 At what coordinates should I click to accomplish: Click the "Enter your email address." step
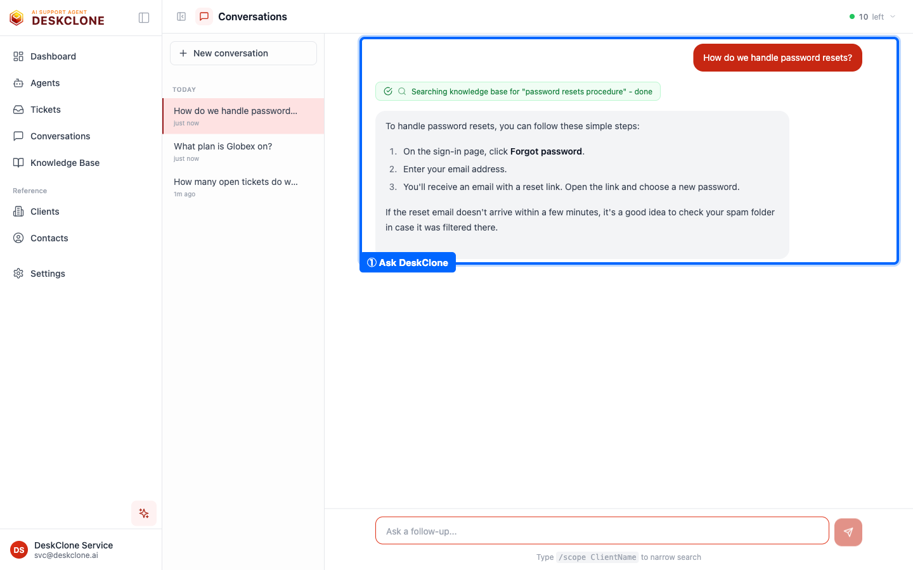(x=455, y=169)
